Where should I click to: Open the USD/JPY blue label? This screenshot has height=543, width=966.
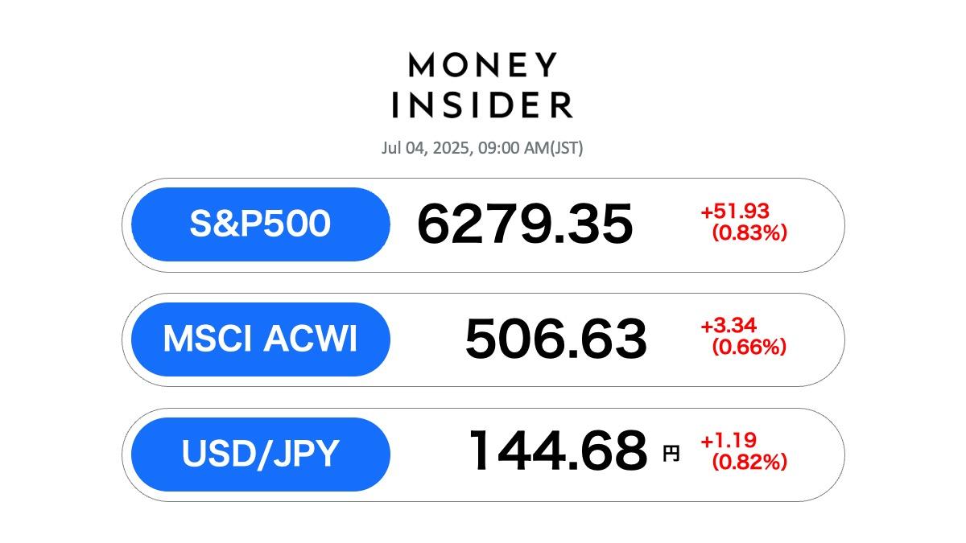pos(260,455)
